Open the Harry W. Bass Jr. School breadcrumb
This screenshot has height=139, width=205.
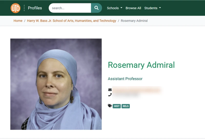[71, 21]
